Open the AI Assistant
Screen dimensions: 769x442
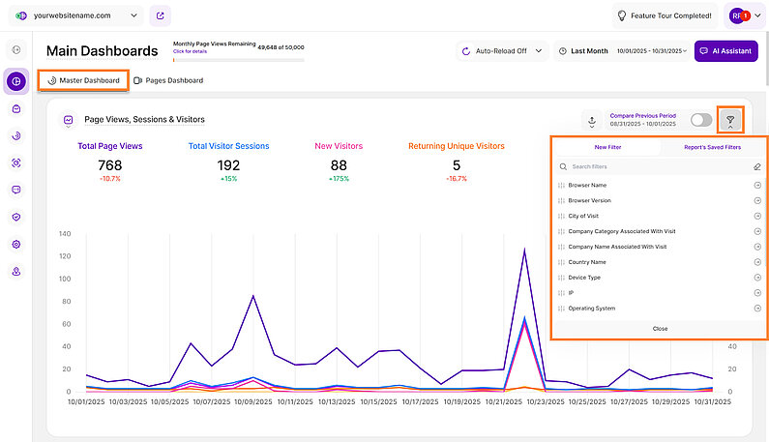coord(724,51)
